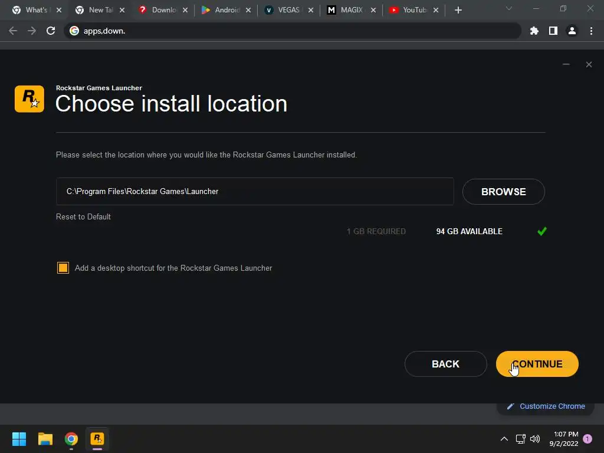The image size is (604, 453).
Task: Open the Chrome tab search dropdown
Action: [x=509, y=8]
